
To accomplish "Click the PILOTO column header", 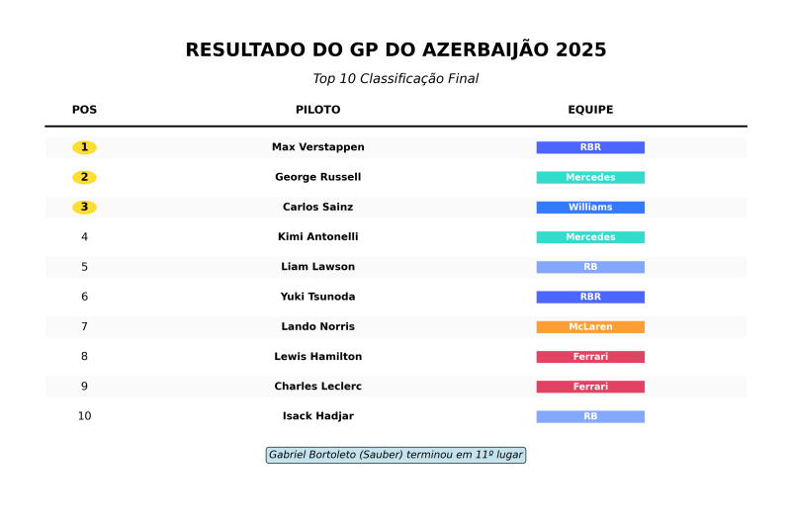I will pyautogui.click(x=318, y=110).
